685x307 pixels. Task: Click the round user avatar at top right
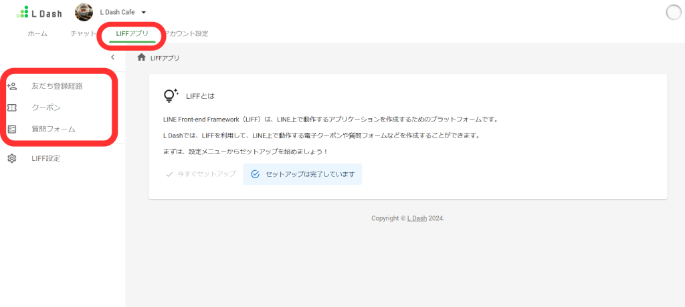click(x=674, y=12)
